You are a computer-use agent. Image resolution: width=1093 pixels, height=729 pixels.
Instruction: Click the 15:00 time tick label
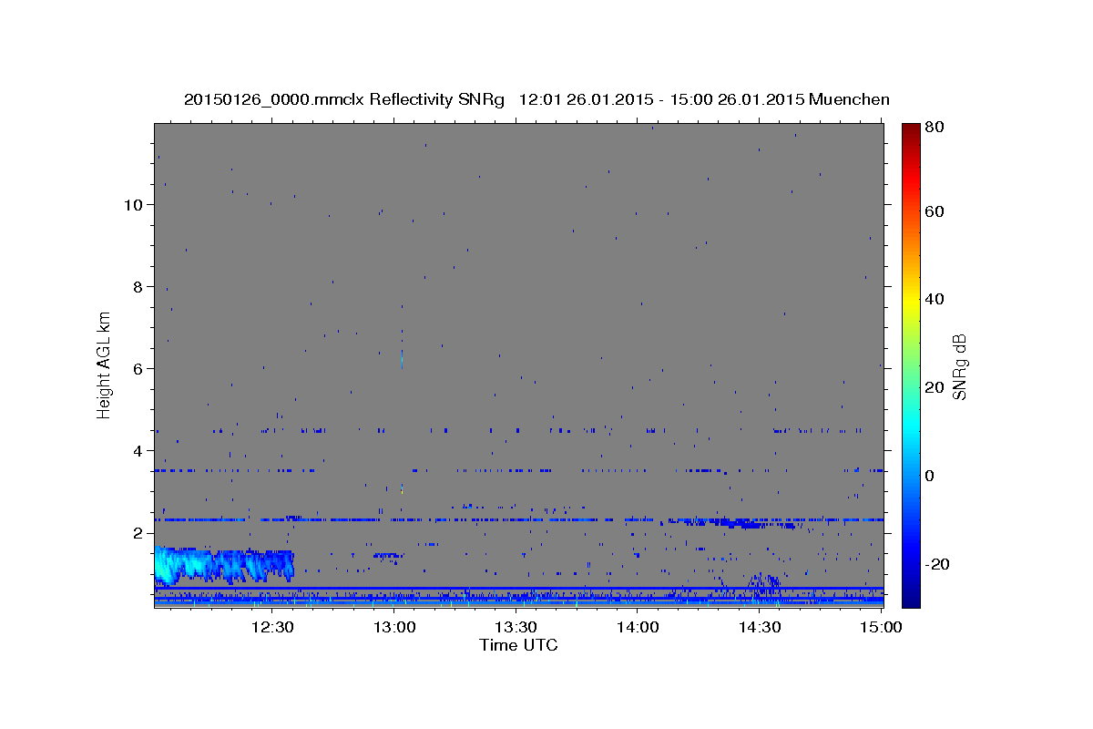882,628
